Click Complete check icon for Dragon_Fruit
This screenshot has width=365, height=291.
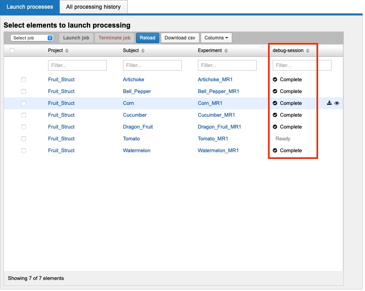point(275,127)
